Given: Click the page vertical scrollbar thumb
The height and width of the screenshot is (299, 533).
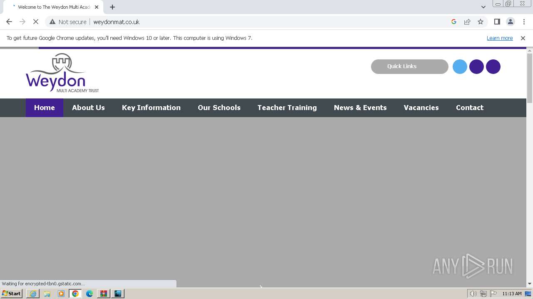Looking at the screenshot, I should click(x=530, y=78).
